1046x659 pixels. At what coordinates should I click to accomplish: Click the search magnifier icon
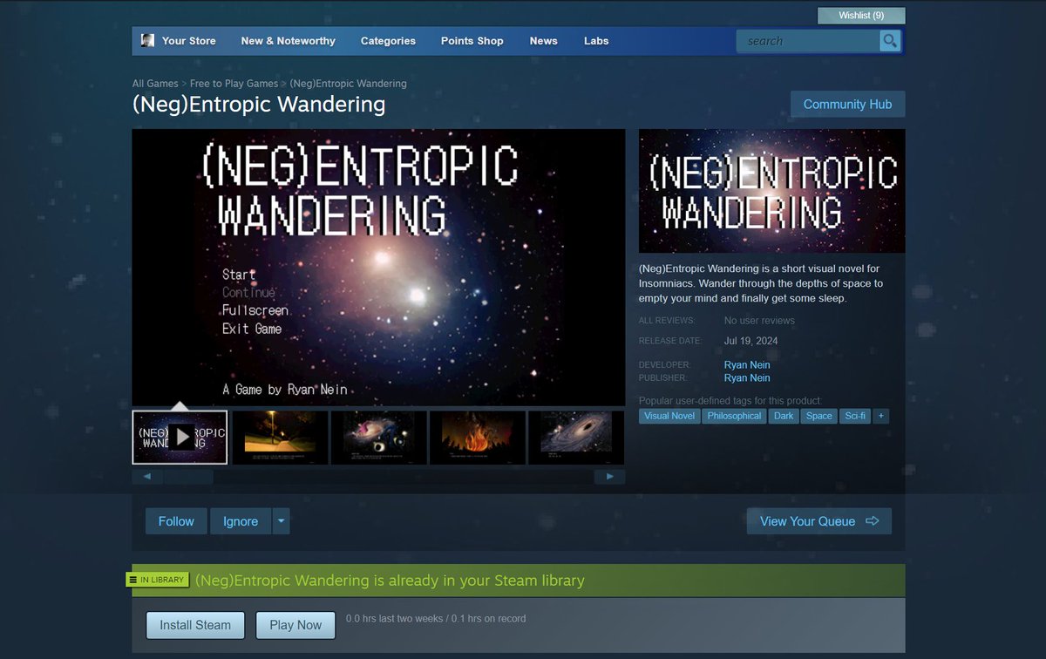coord(889,41)
